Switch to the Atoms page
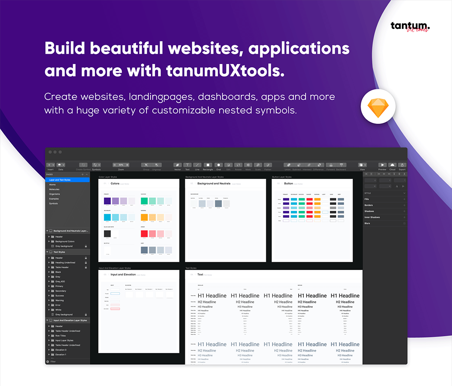 [x=53, y=185]
